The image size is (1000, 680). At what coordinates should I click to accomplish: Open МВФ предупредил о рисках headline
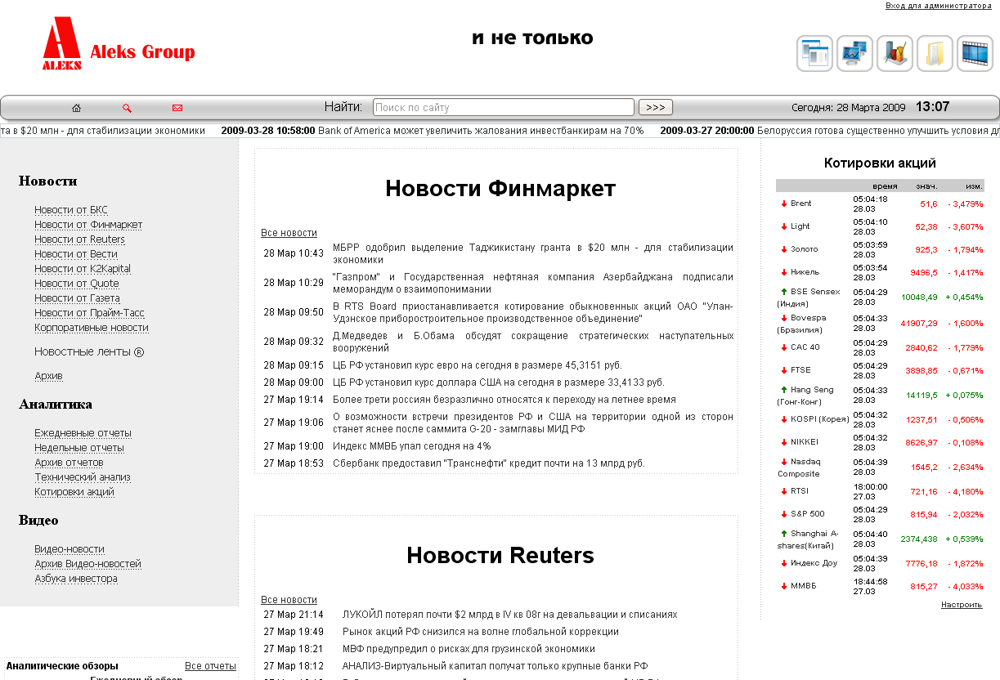point(469,649)
